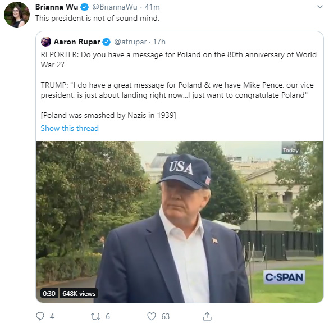
Task: Open the share tweet upload icon
Action: coord(207,316)
